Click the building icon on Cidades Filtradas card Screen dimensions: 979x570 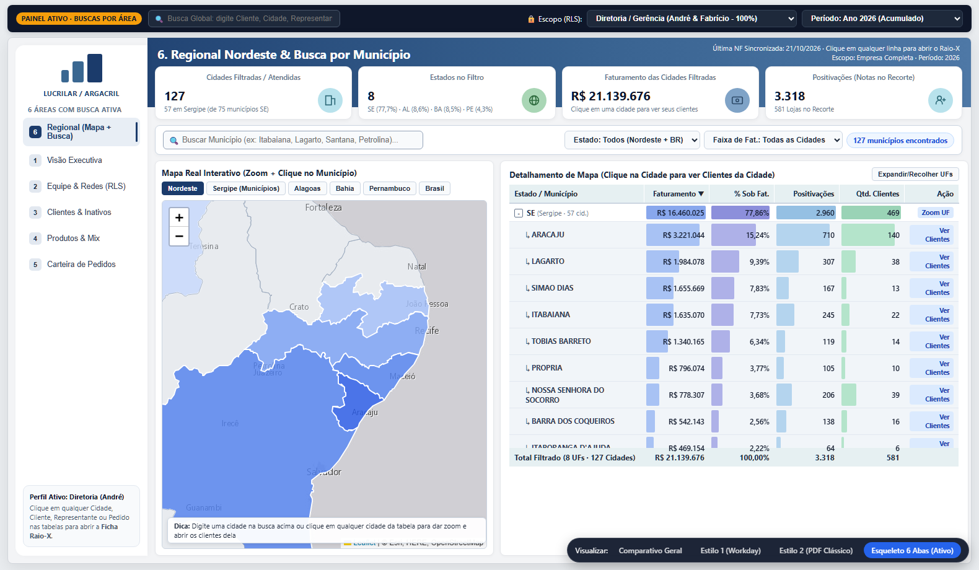(330, 100)
